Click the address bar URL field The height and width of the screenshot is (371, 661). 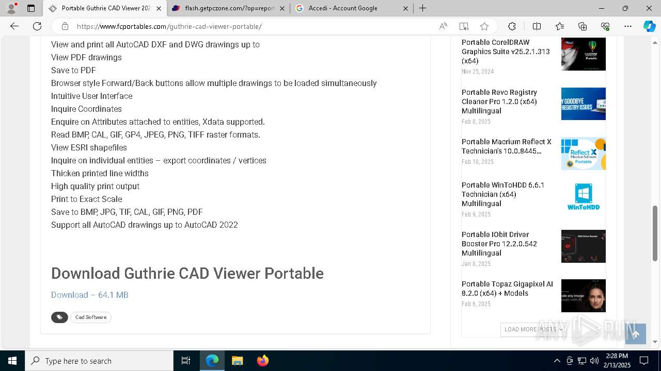tap(248, 26)
